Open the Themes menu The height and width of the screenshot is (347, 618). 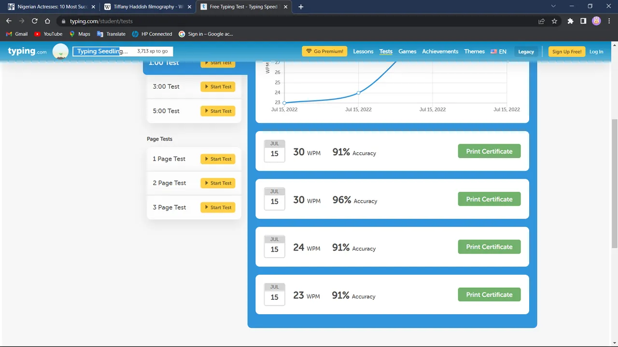click(x=474, y=52)
